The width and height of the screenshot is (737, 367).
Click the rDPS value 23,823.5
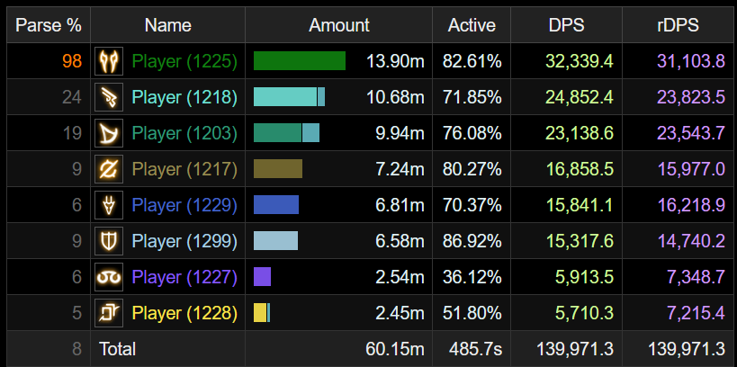[691, 97]
